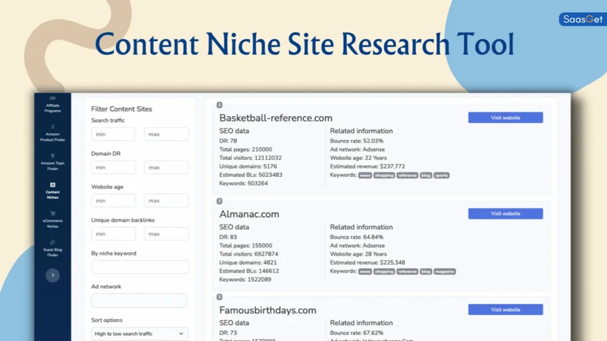This screenshot has height=341, width=607.
Task: Open Guest Blog Finder sidebar item
Action: (x=53, y=249)
